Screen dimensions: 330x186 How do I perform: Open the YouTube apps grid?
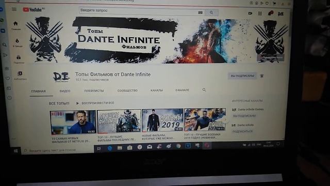(260, 13)
